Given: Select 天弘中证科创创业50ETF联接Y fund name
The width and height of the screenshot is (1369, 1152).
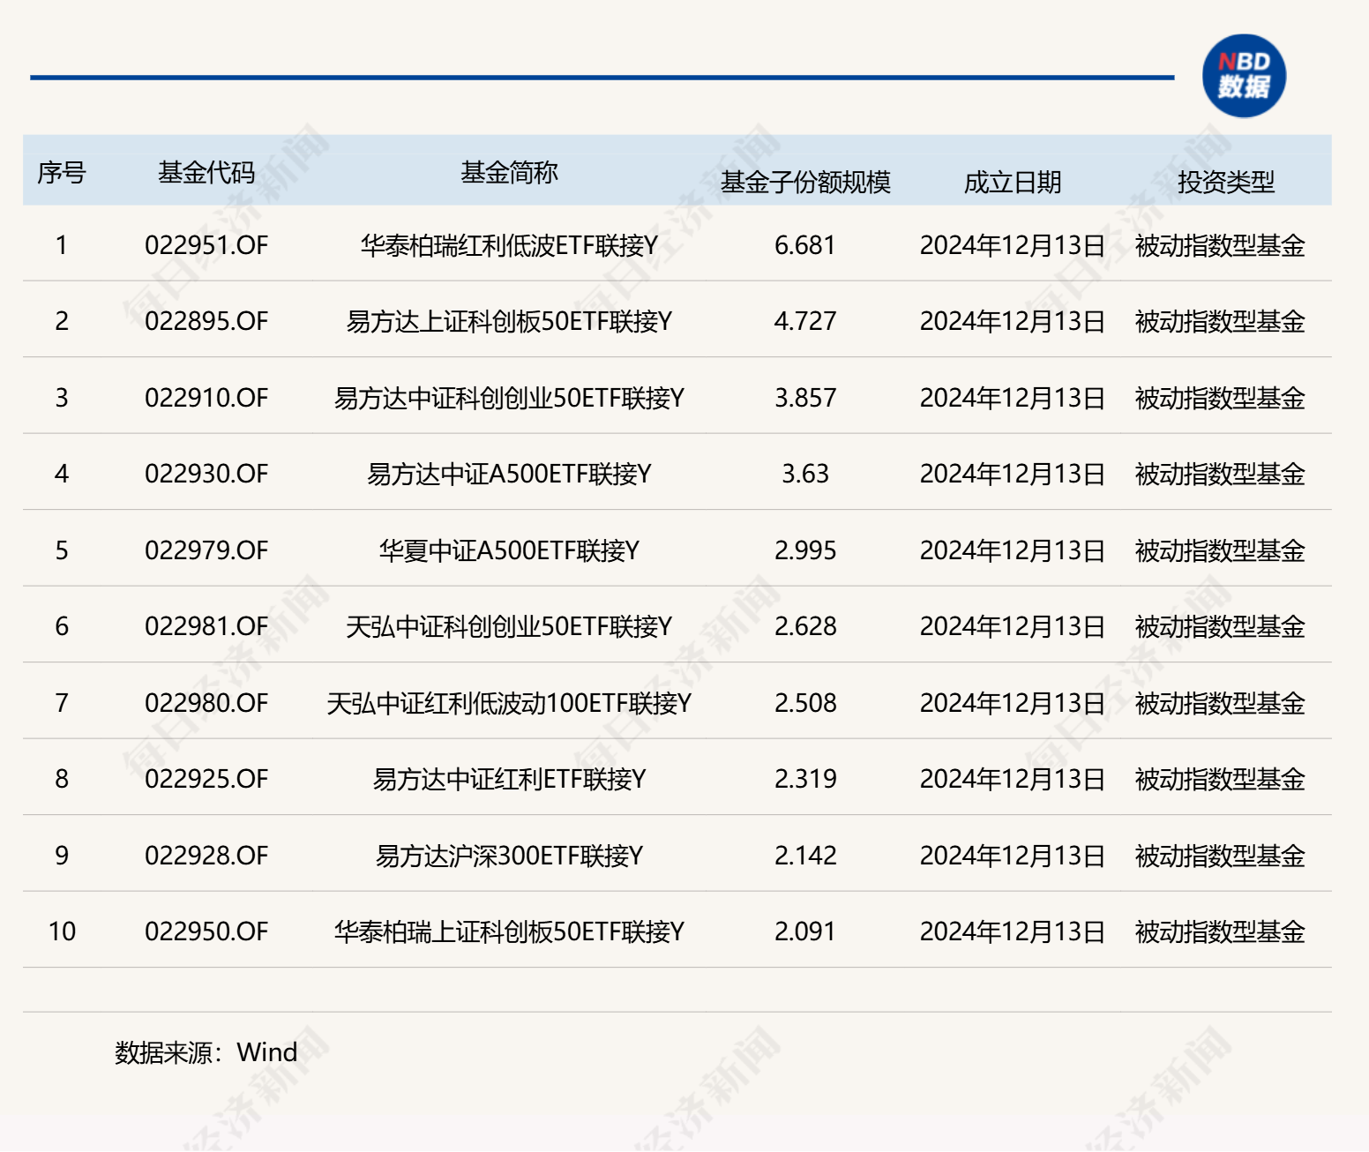Looking at the screenshot, I should pyautogui.click(x=509, y=626).
